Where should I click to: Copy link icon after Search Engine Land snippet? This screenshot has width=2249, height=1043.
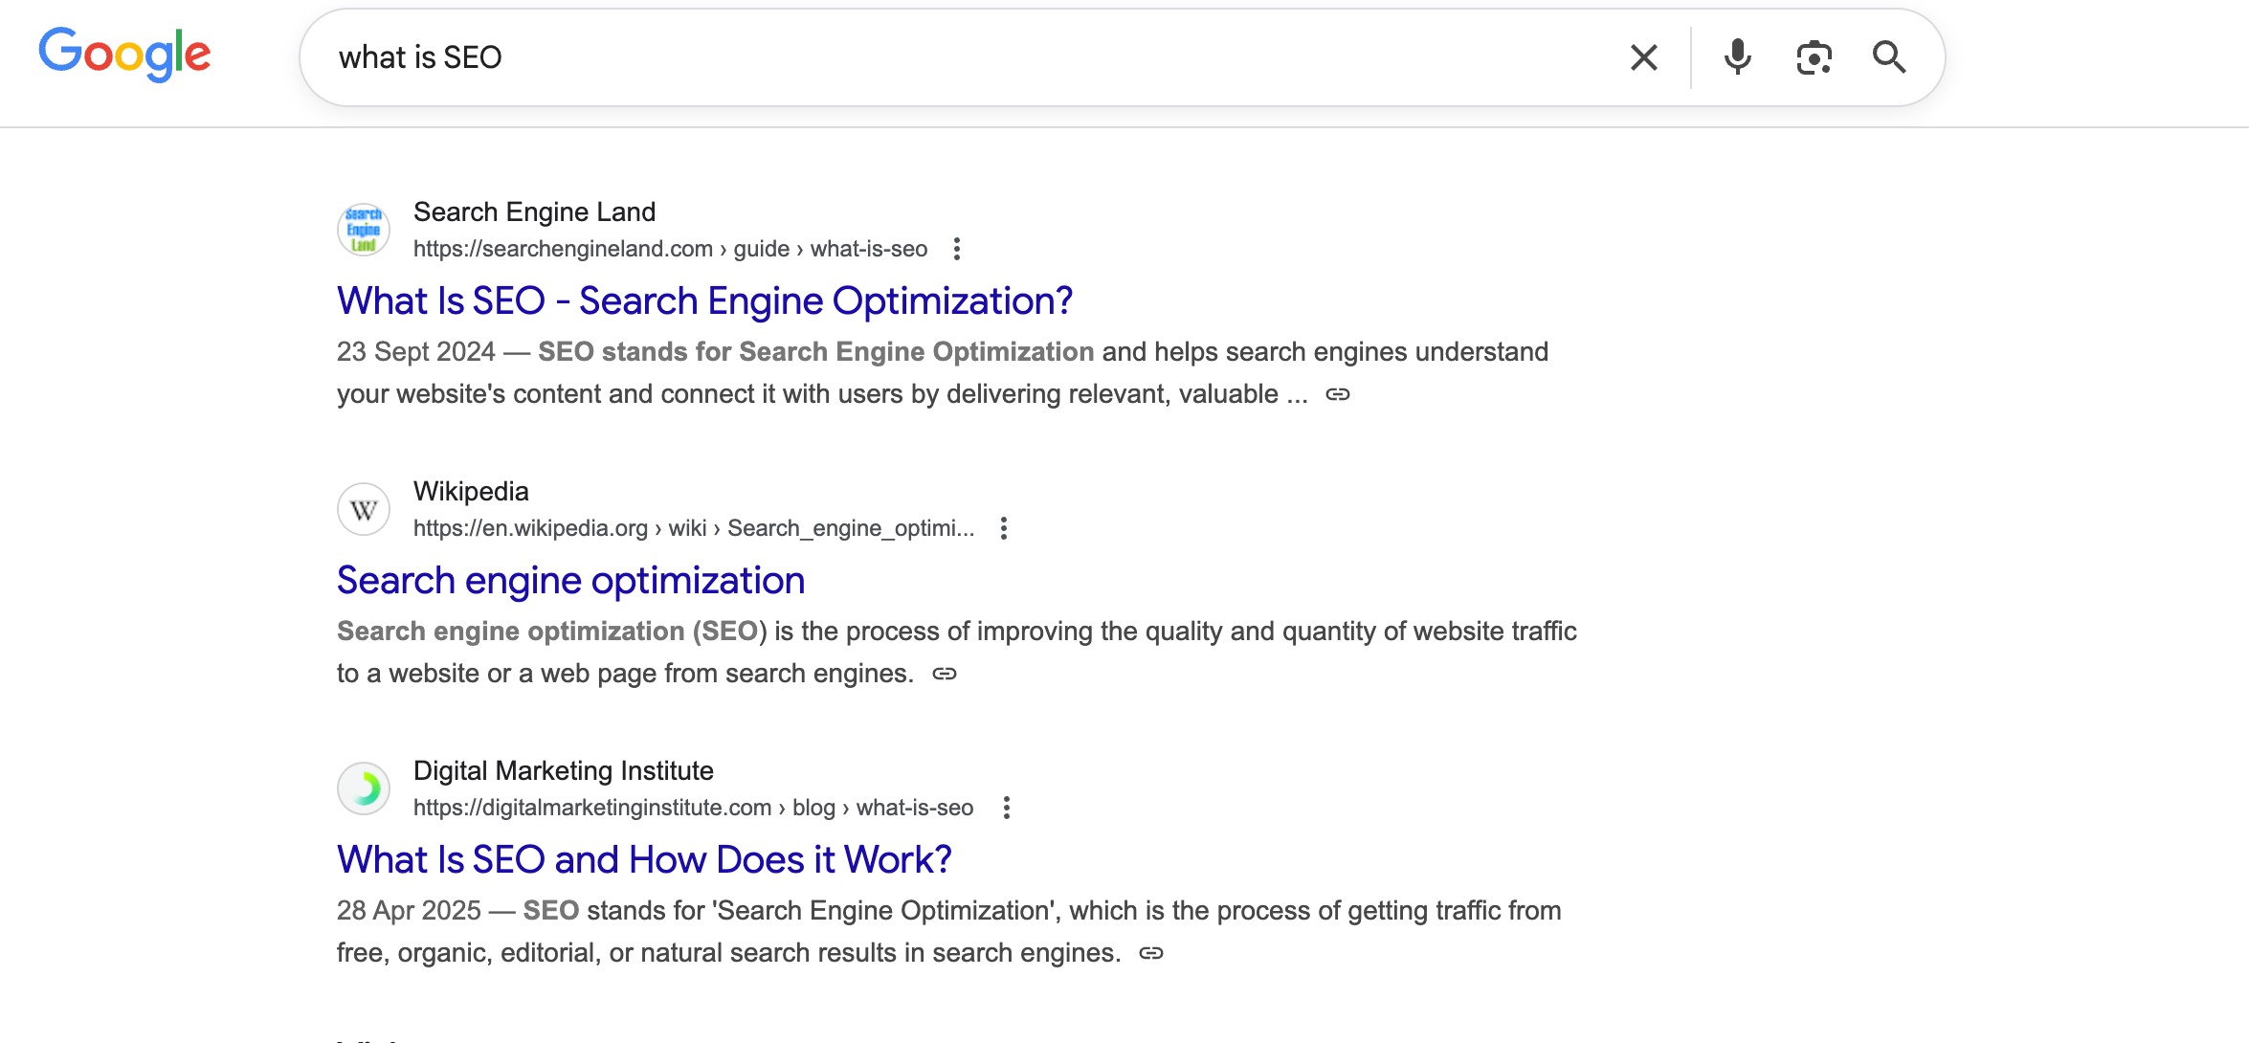coord(1337,393)
